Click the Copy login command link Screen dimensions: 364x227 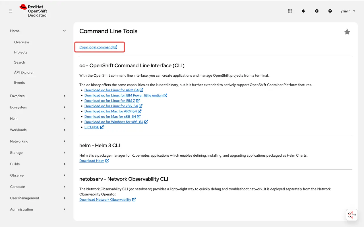pyautogui.click(x=97, y=47)
